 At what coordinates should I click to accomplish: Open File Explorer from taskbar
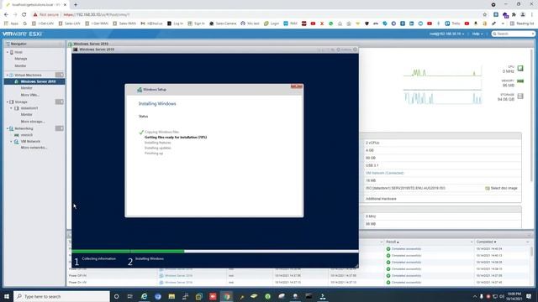pyautogui.click(x=171, y=296)
